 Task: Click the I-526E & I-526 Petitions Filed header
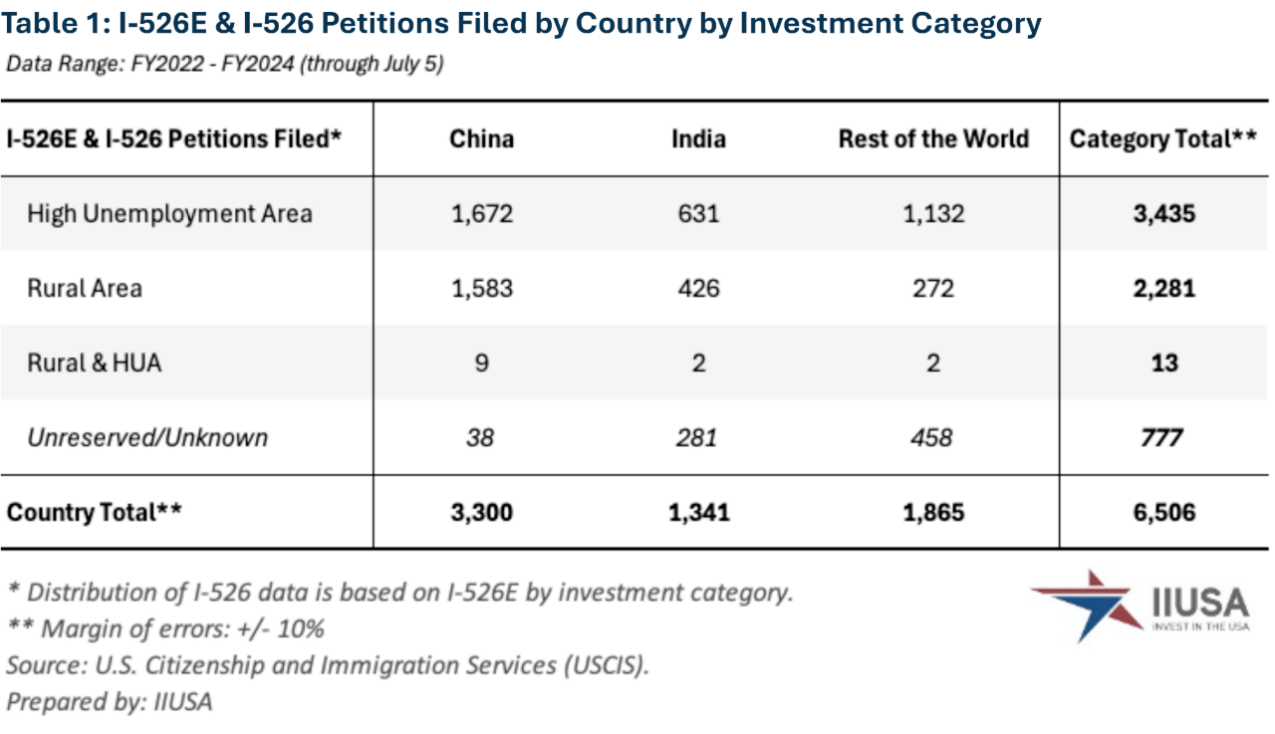[174, 138]
